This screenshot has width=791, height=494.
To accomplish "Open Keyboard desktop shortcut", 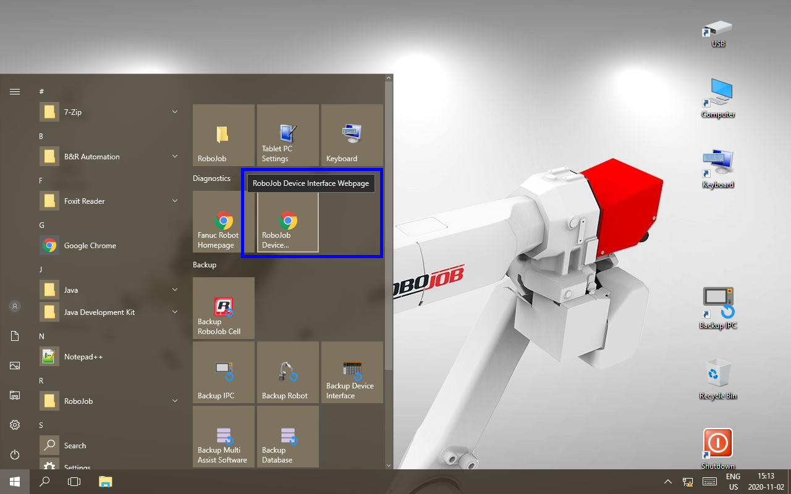I will coord(717,169).
